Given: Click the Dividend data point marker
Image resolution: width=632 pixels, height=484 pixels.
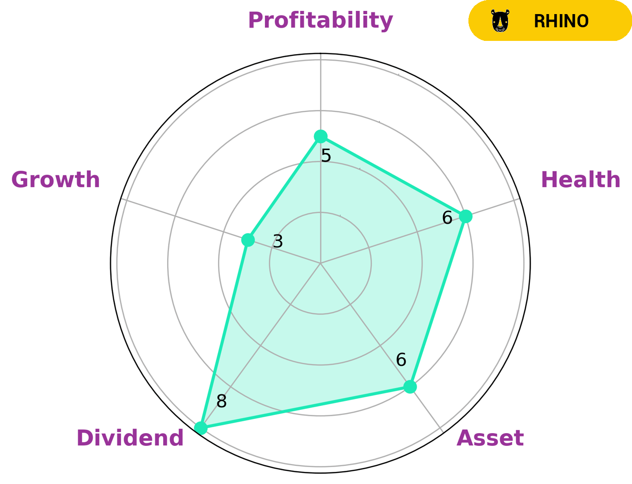Looking at the screenshot, I should [x=200, y=428].
